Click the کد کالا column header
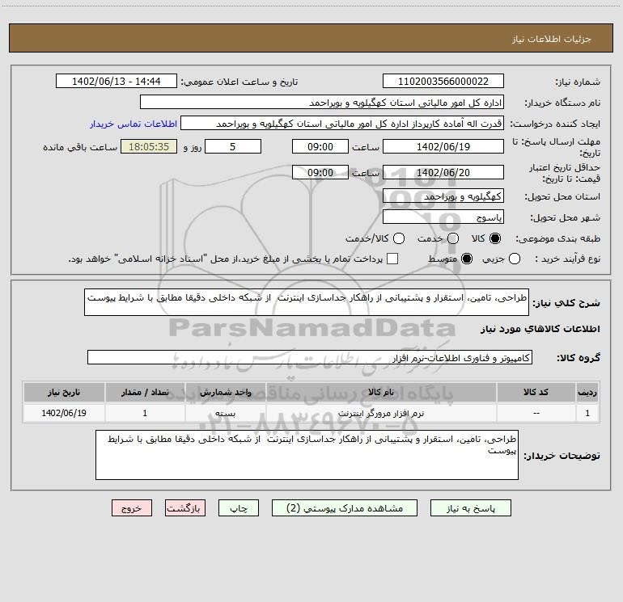623x602 pixels. tap(536, 393)
